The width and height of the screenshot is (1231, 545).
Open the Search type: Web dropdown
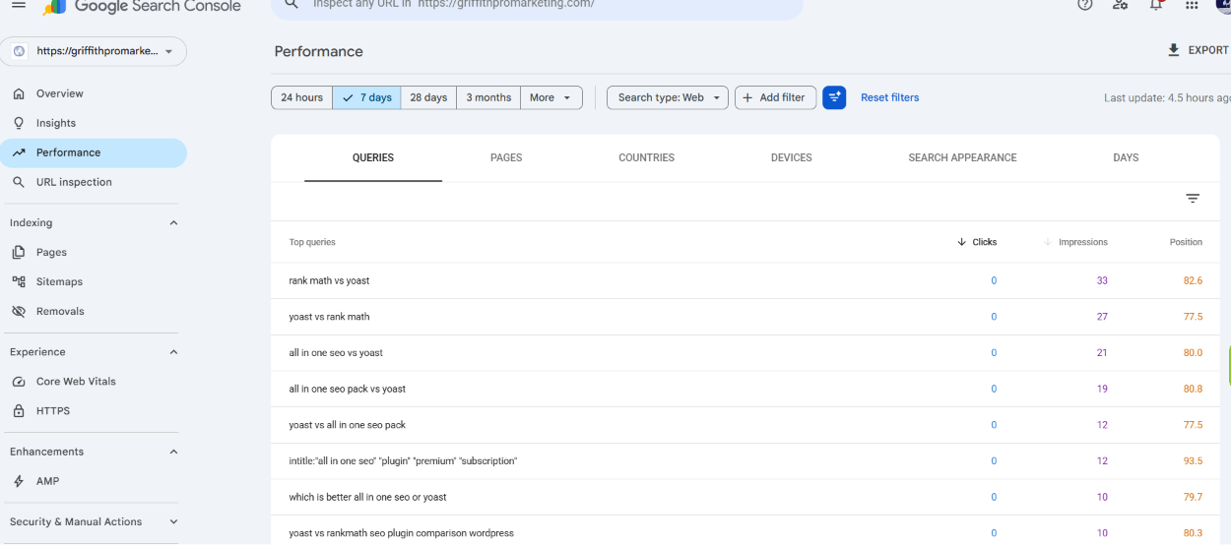tap(668, 97)
